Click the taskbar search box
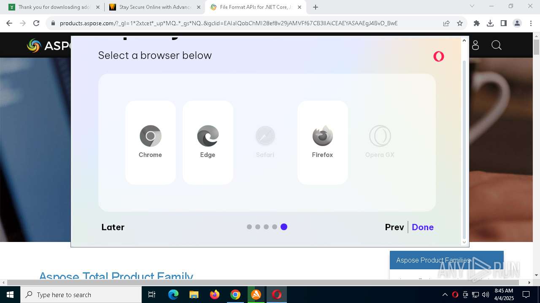 click(x=81, y=295)
